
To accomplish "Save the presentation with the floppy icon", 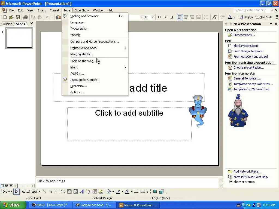I will pyautogui.click(x=18, y=17).
